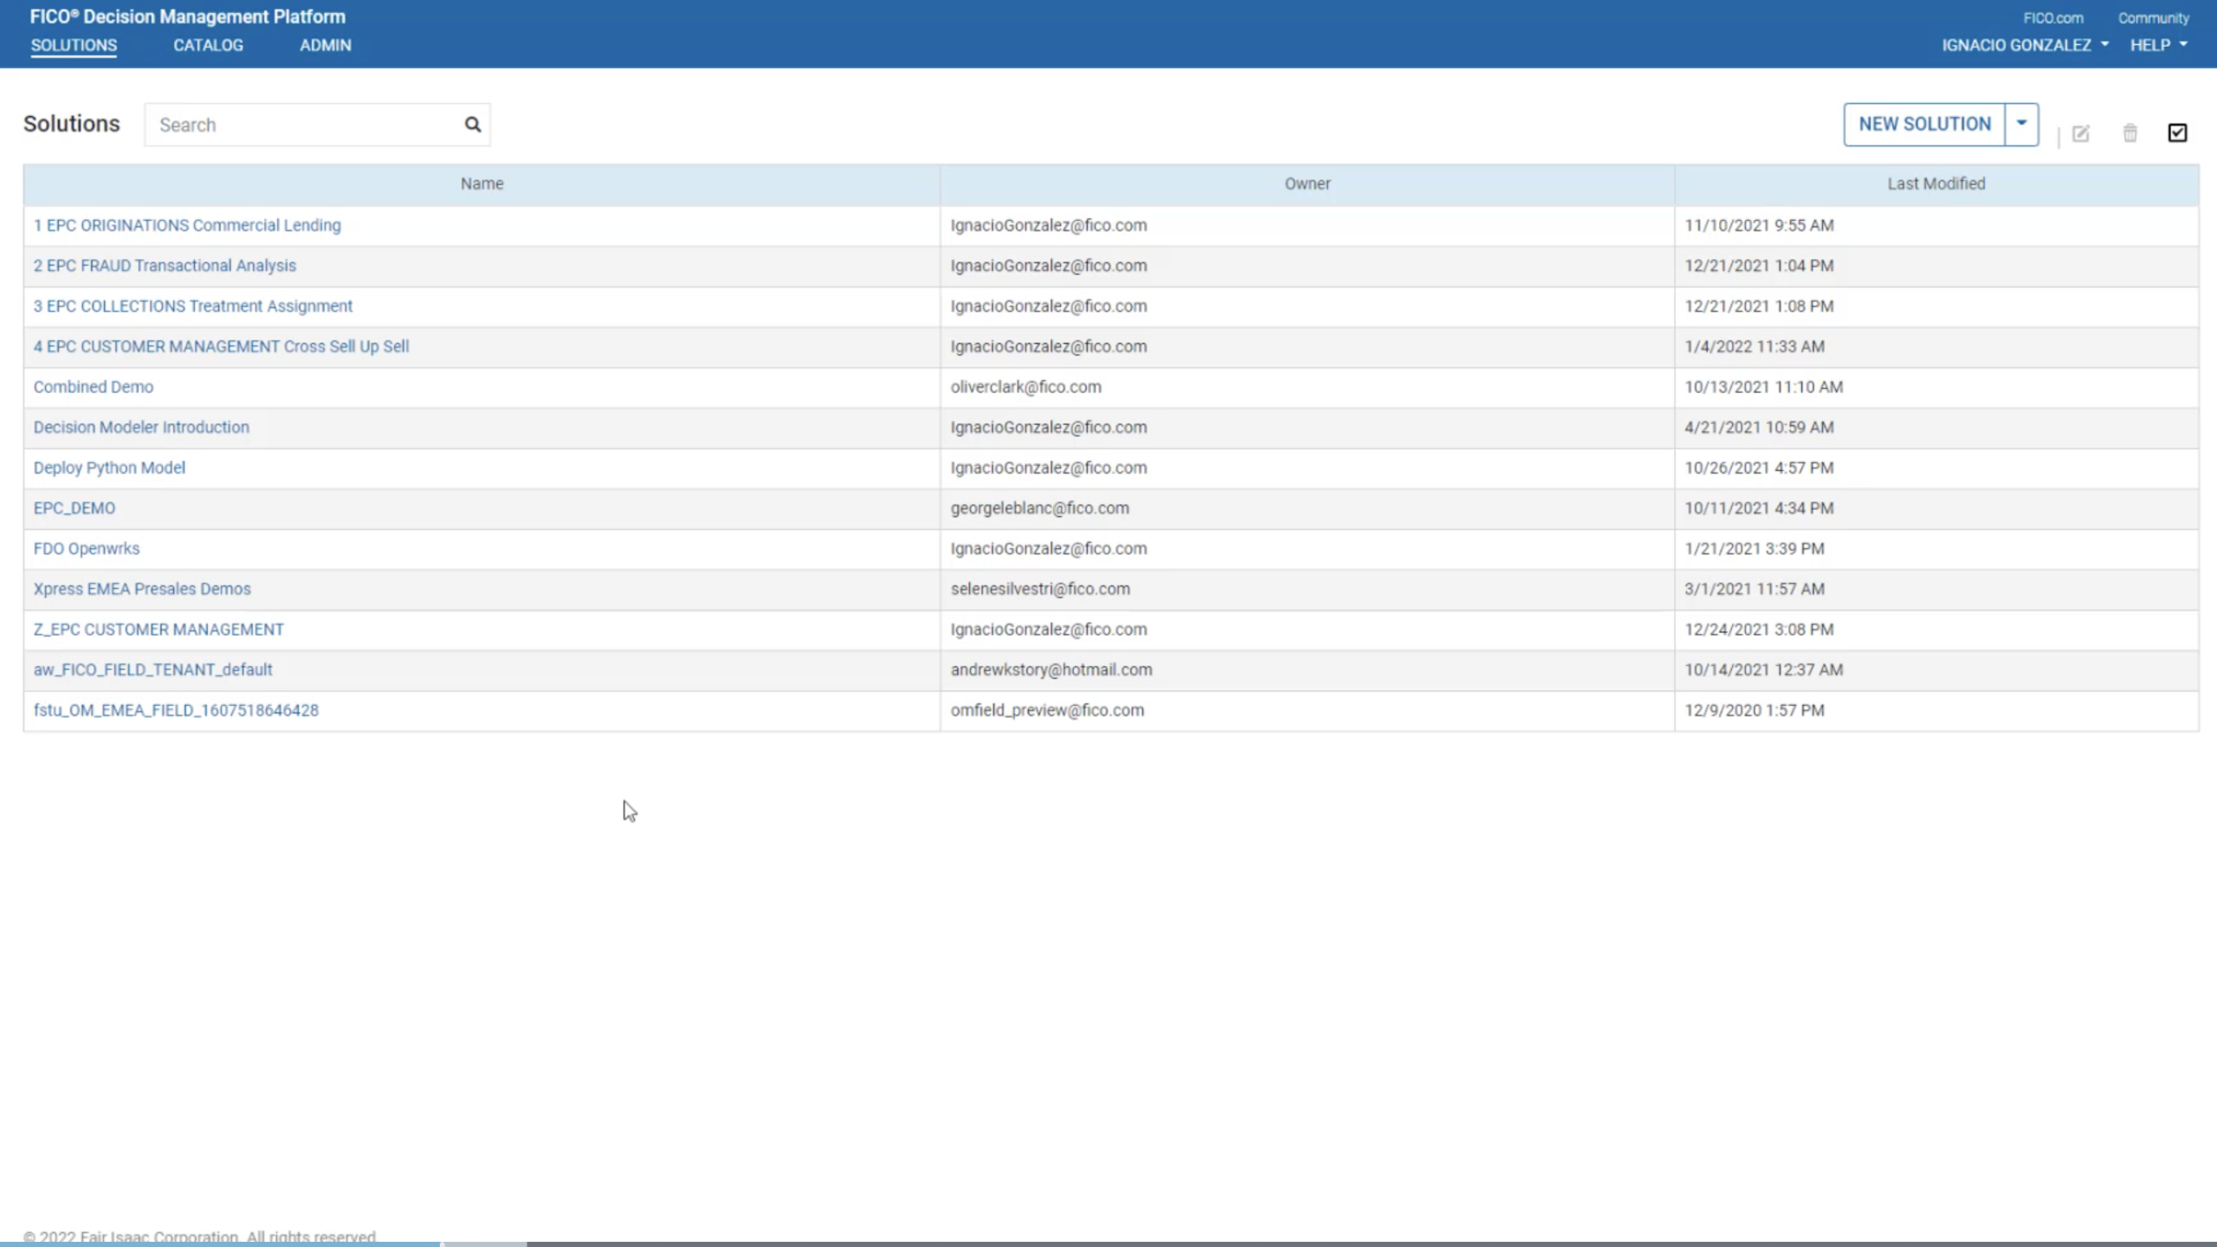Open the Help dropdown menu
This screenshot has height=1247, width=2217.
coord(2158,45)
